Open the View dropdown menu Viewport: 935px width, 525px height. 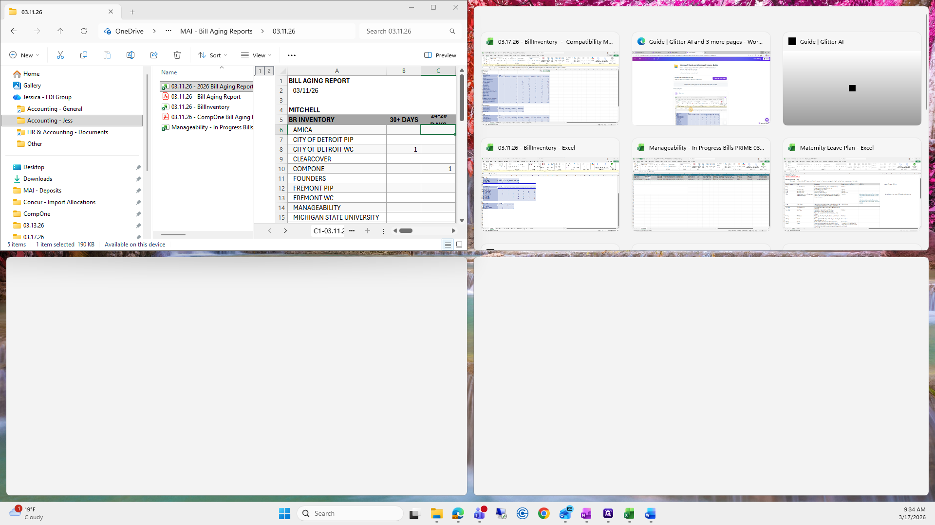pyautogui.click(x=256, y=55)
